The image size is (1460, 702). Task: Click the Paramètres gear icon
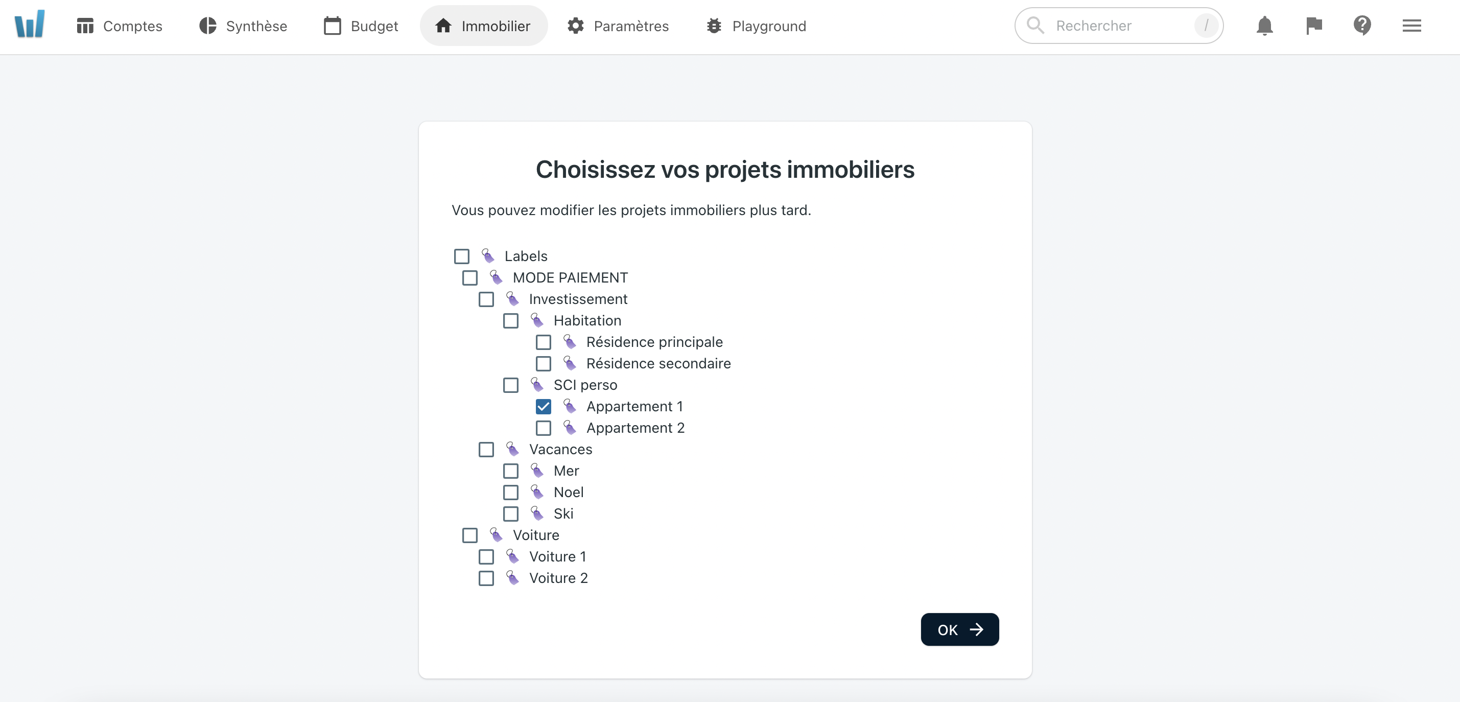coord(576,26)
